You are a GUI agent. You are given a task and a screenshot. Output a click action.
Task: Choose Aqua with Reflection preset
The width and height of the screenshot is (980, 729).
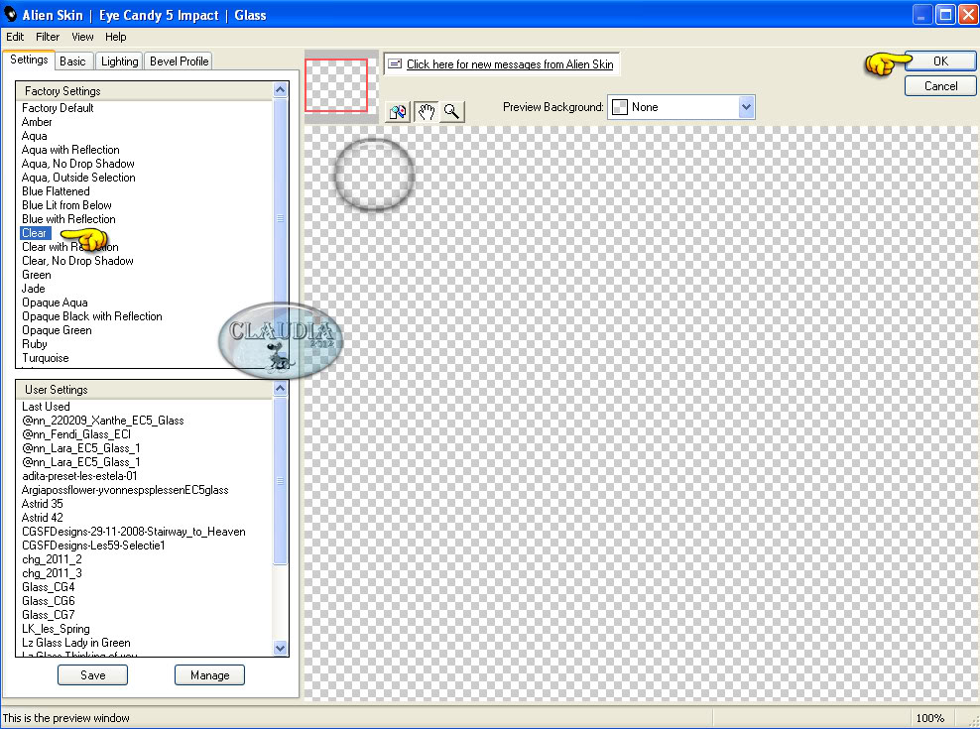70,150
